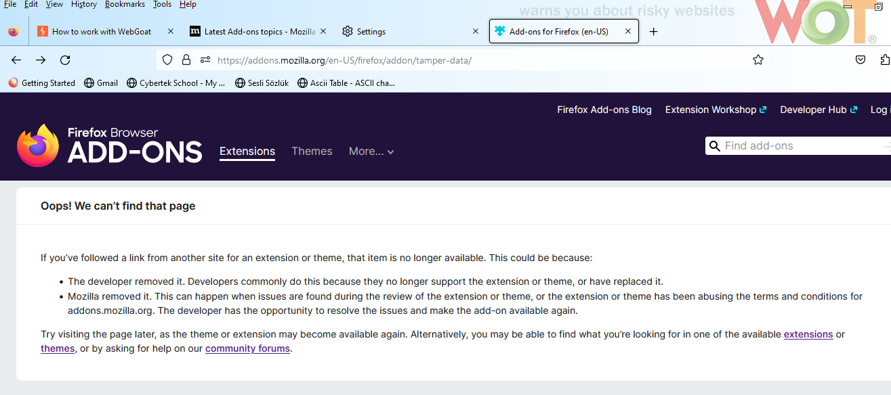Open the Help menu
Image resolution: width=891 pixels, height=395 pixels.
188,4
